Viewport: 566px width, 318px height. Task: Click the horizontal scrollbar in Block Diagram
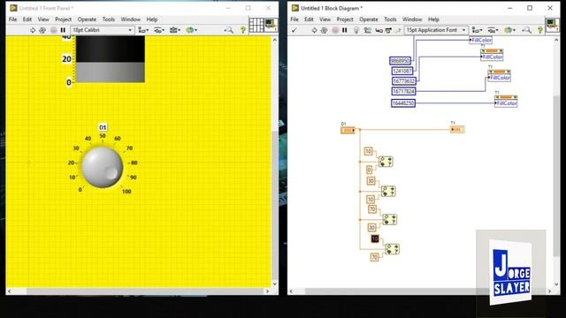(421, 291)
